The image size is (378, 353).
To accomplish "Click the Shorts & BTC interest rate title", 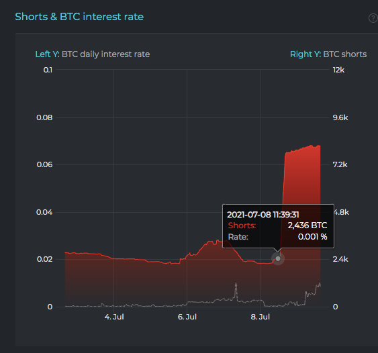I will point(79,17).
